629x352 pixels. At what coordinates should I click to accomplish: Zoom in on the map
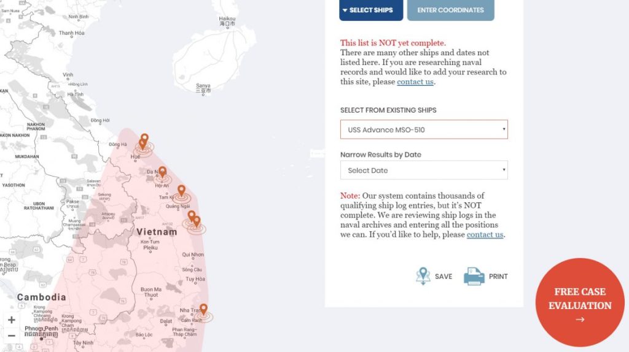coord(11,320)
